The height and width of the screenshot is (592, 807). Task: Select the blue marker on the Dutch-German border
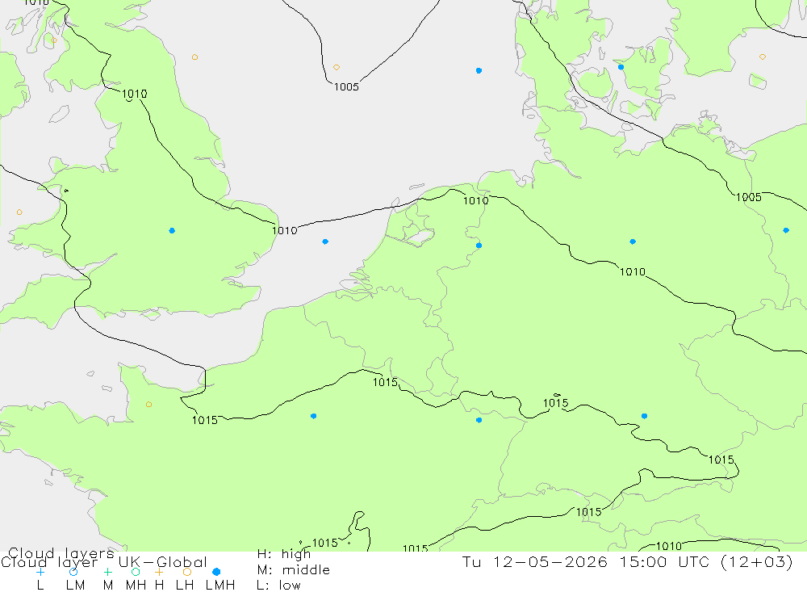479,246
